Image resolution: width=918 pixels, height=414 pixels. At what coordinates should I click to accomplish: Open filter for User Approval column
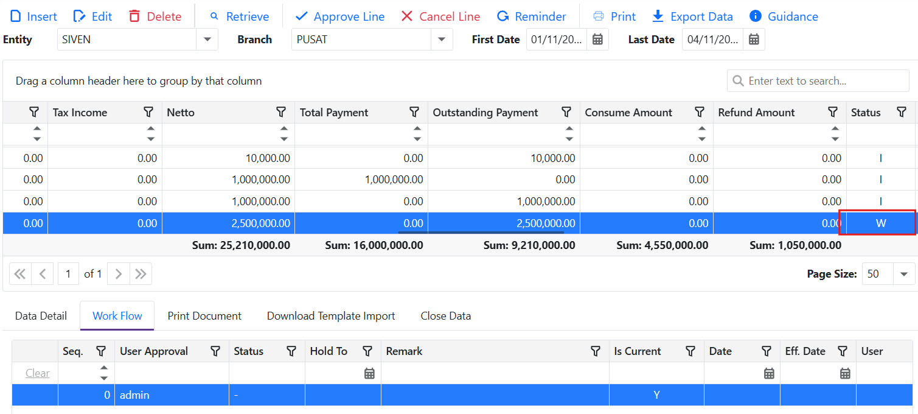215,351
